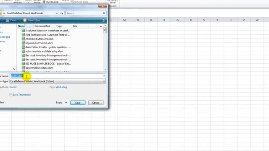This screenshot has height=151, width=269.
Task: Show hidden columns via header overflow chevron
Action: (101, 26)
